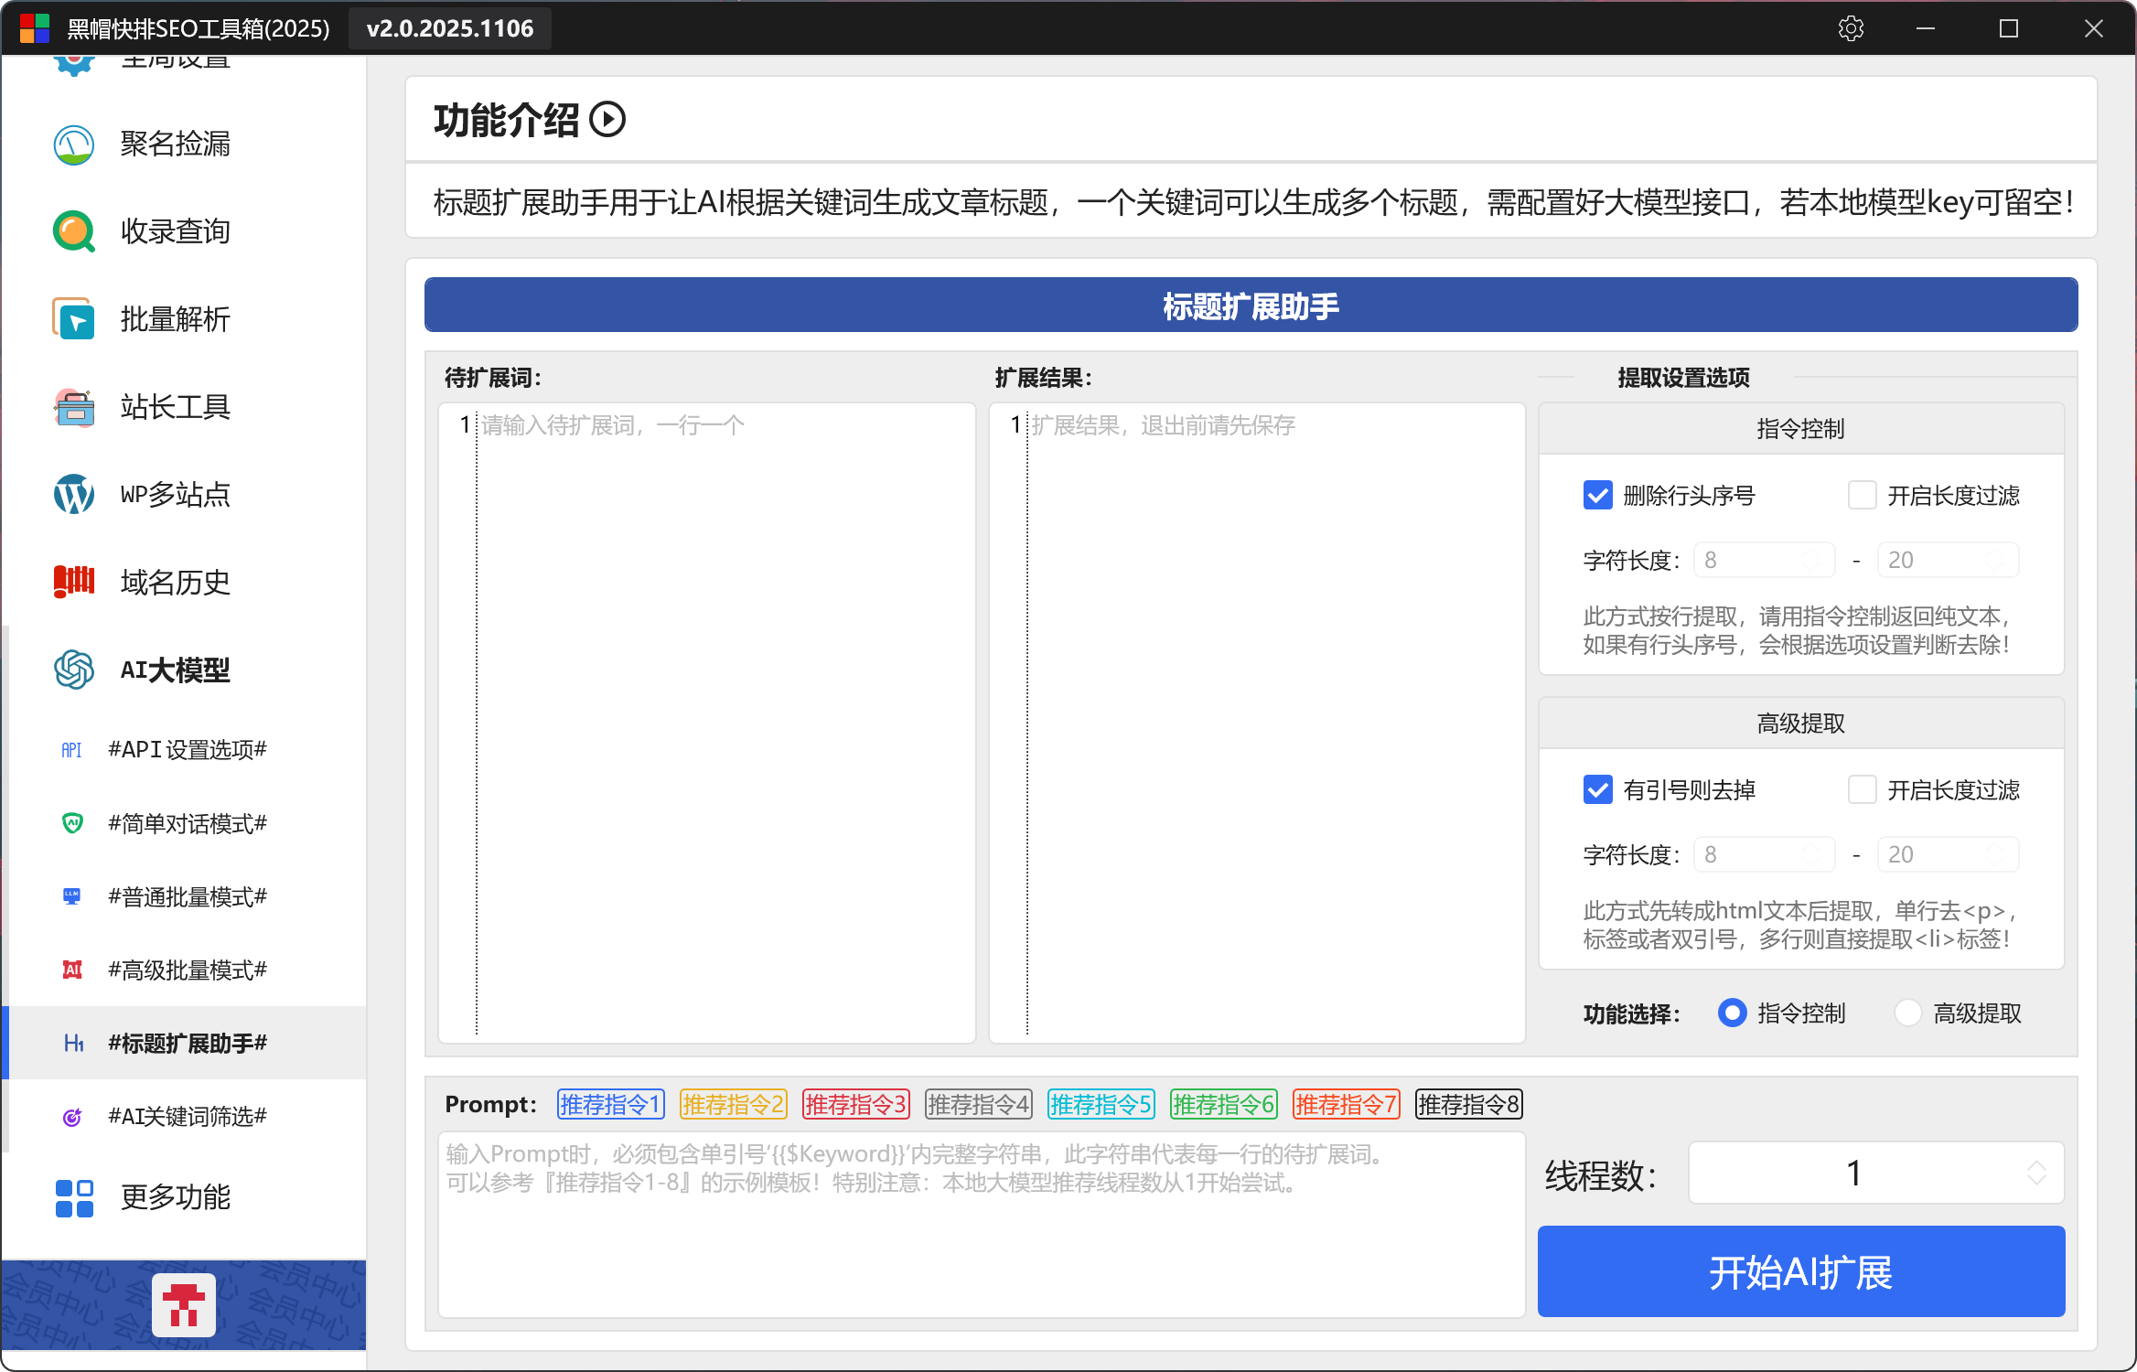Screen dimensions: 2137x1372
Task: Open the 聚名捡漏 sidebar icon
Action: (x=74, y=145)
